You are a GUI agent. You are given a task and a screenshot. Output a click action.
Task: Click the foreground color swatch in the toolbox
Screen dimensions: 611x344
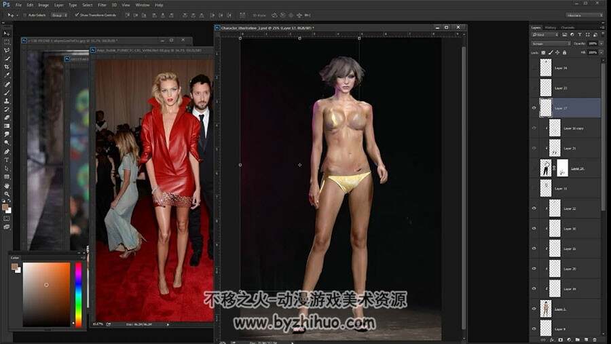pyautogui.click(x=5, y=207)
